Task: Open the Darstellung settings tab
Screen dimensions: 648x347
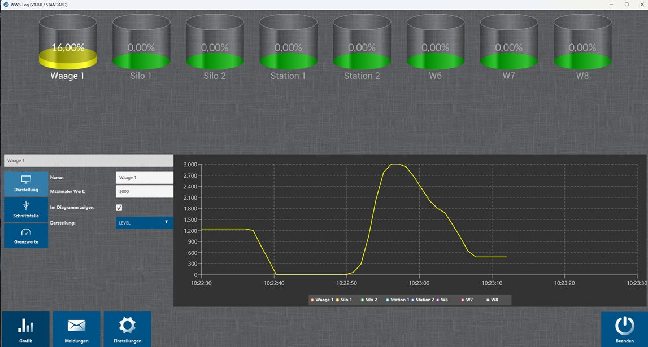Action: pos(26,183)
